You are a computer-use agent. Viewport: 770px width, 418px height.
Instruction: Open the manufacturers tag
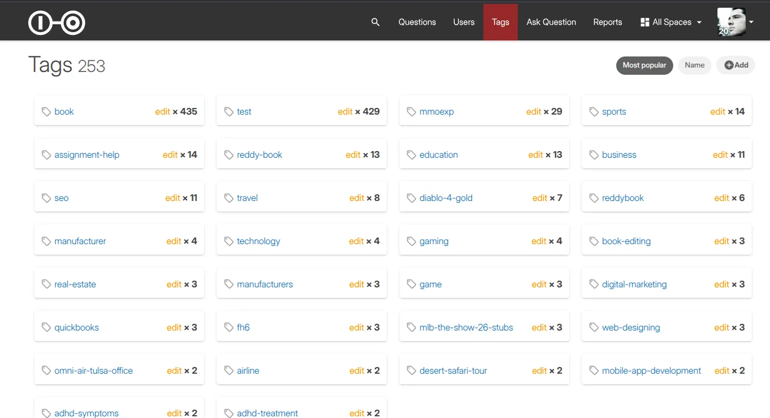coord(265,285)
